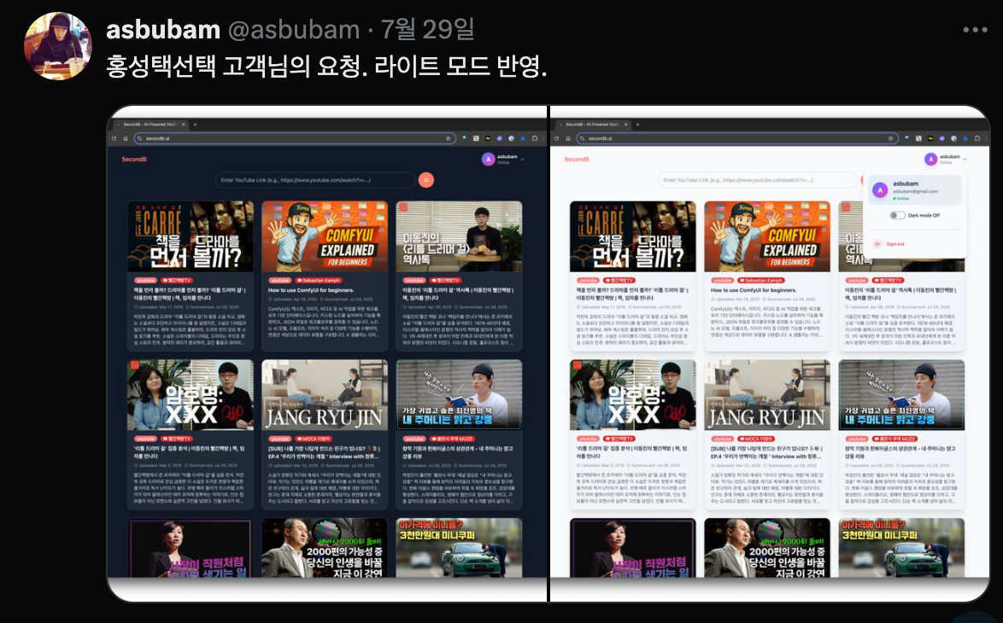The image size is (1003, 623).
Task: Click the browser home icon
Action: [x=124, y=138]
